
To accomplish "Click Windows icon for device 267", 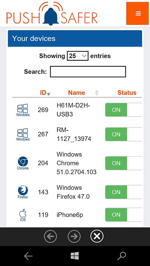I will tap(23, 135).
